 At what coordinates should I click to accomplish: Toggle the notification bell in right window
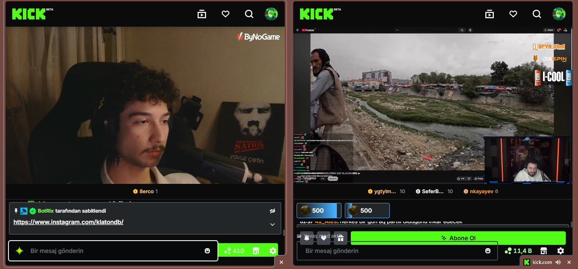(307, 238)
